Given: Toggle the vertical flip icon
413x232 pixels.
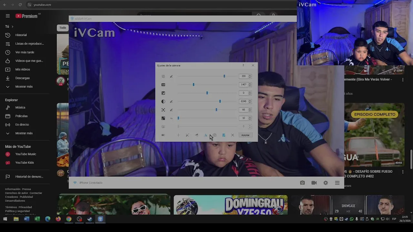Looking at the screenshot, I should (196, 135).
